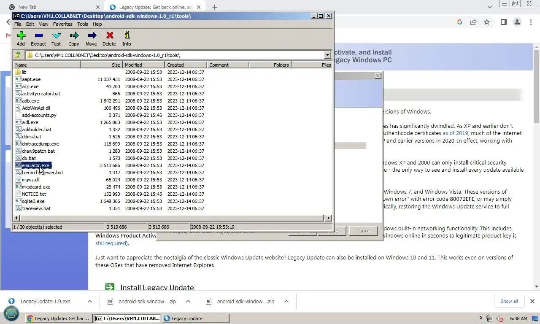Open the Favorites menu in 7-Zip
Screen dimensions: 540x324
(x=62, y=24)
